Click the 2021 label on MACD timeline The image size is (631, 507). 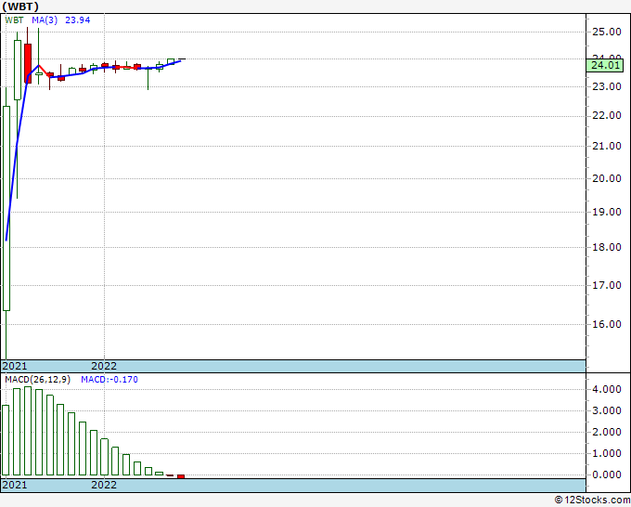coord(15,485)
